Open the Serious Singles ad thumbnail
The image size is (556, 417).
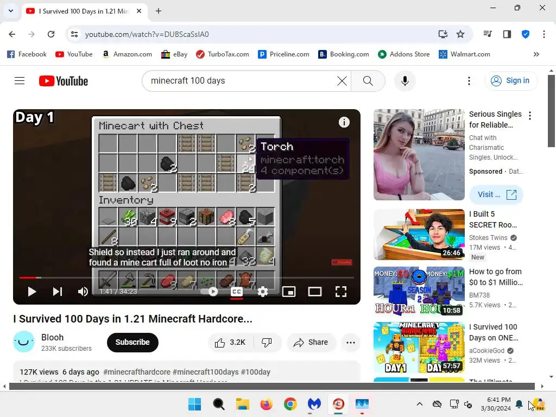(419, 155)
